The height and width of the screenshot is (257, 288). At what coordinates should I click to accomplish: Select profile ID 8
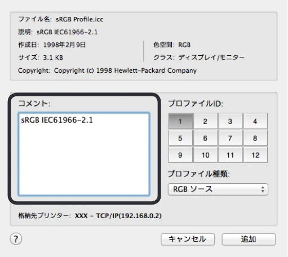(255, 138)
